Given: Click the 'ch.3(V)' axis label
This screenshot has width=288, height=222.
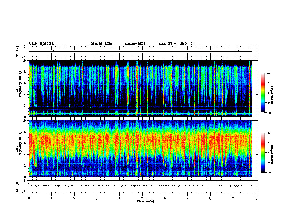Looking at the screenshot, I should coord(17,186).
